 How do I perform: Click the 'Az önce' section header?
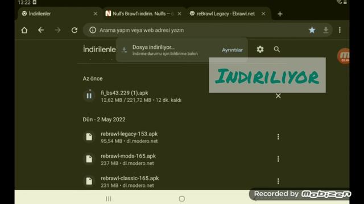click(93, 79)
